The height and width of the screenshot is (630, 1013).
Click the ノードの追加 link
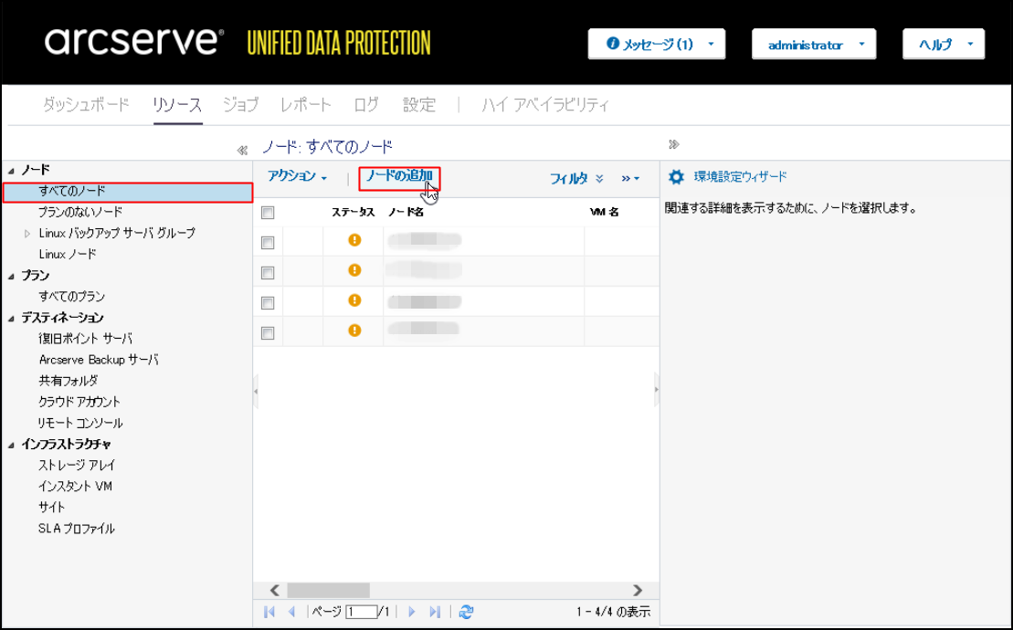(x=399, y=176)
